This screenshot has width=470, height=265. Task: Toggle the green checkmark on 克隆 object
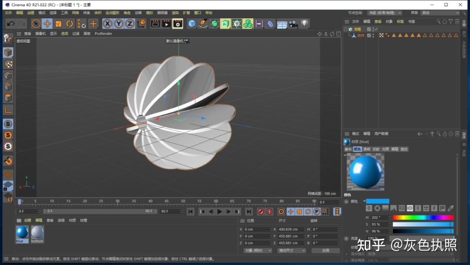point(376,29)
